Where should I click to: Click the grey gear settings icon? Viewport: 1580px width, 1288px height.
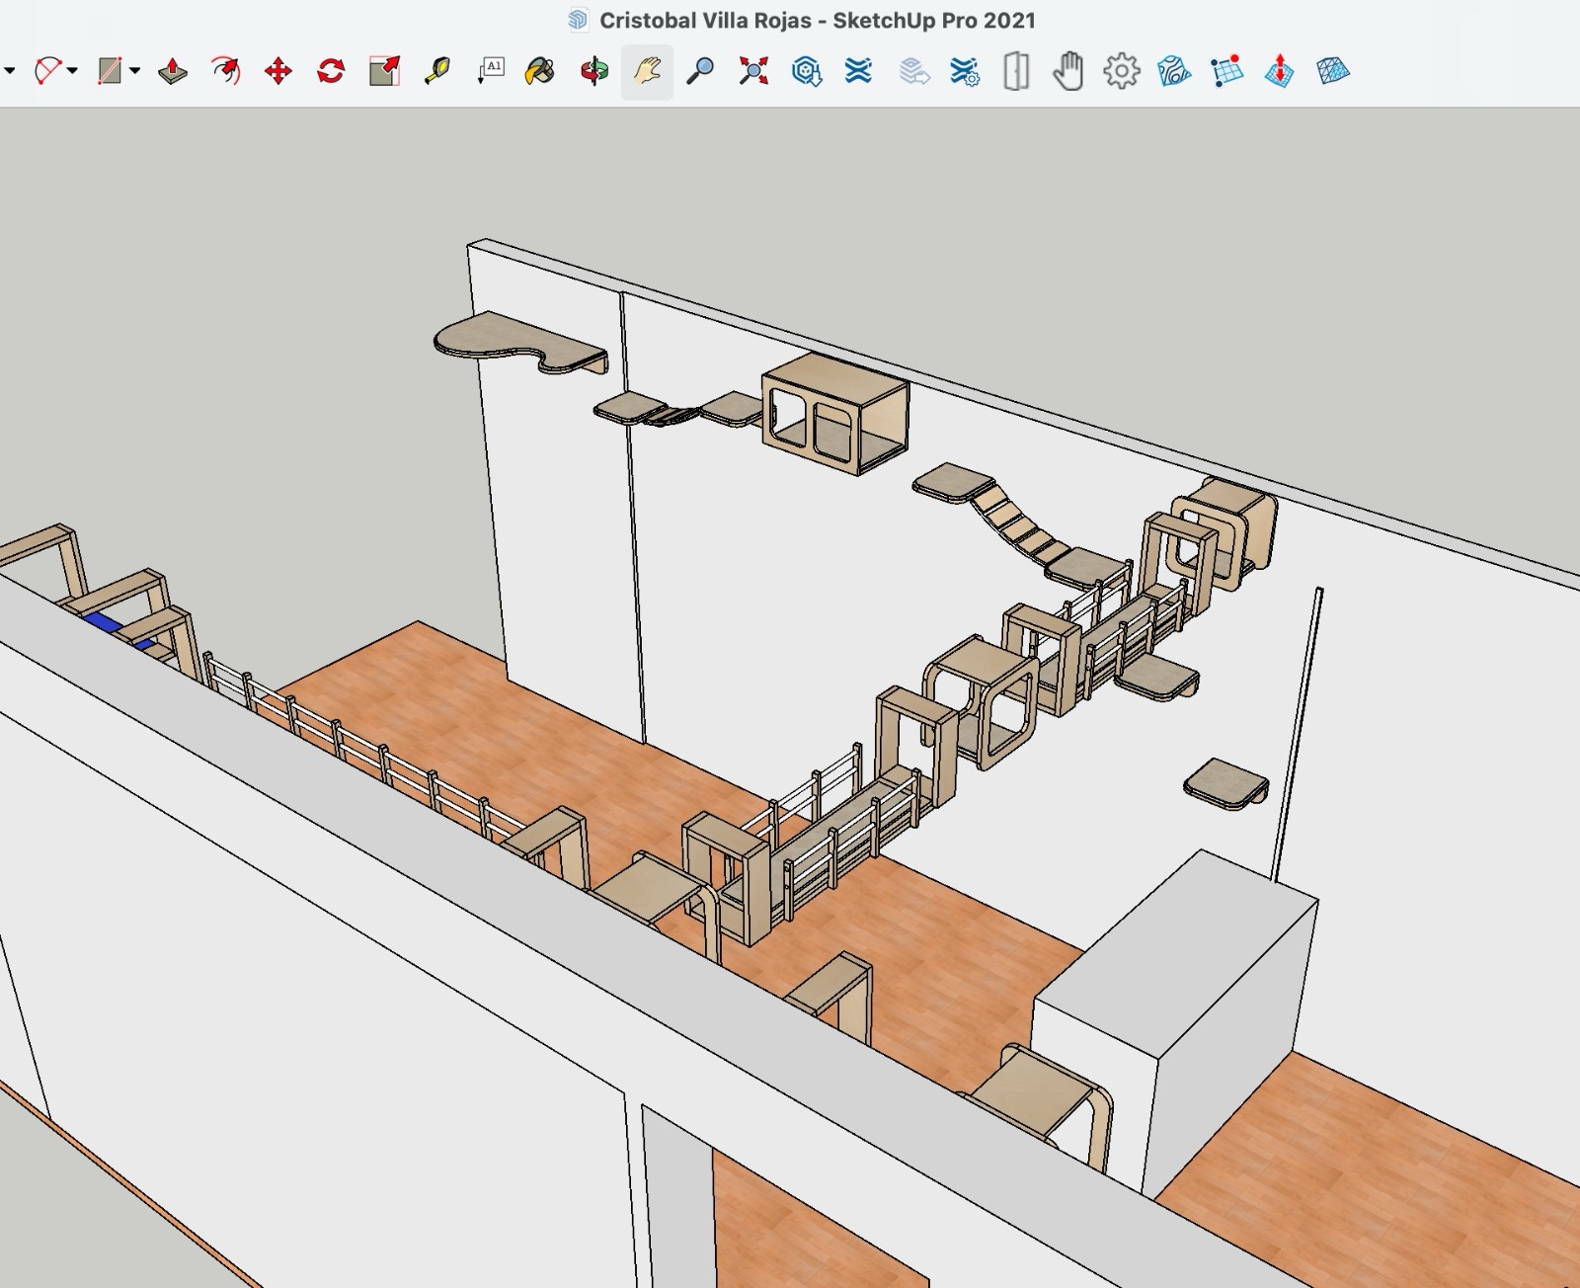pos(1122,71)
